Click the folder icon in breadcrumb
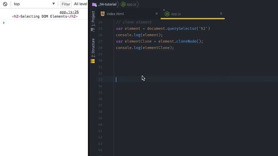 pos(94,4)
